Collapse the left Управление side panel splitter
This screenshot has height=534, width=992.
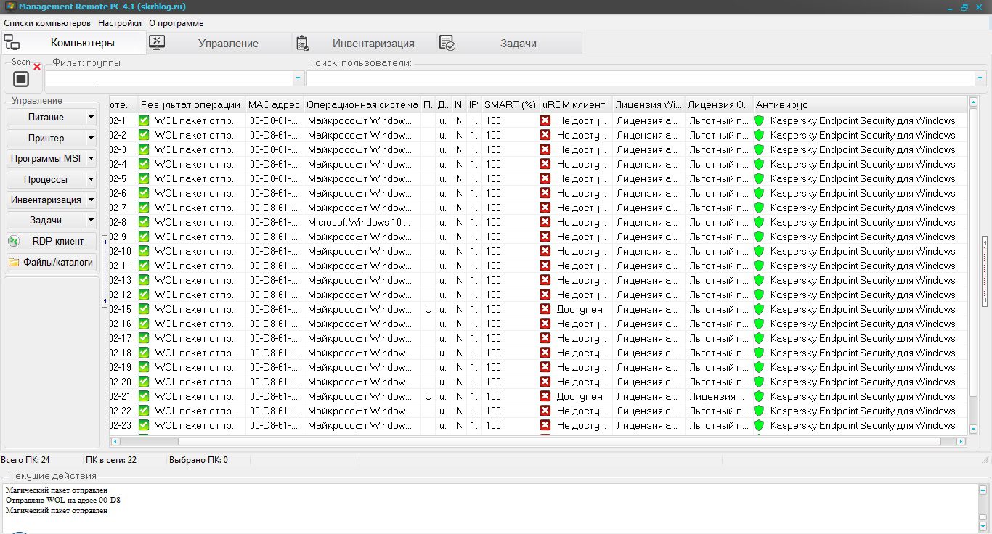[x=105, y=271]
